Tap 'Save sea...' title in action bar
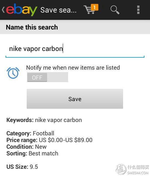150x176 pixels. [x=58, y=10]
